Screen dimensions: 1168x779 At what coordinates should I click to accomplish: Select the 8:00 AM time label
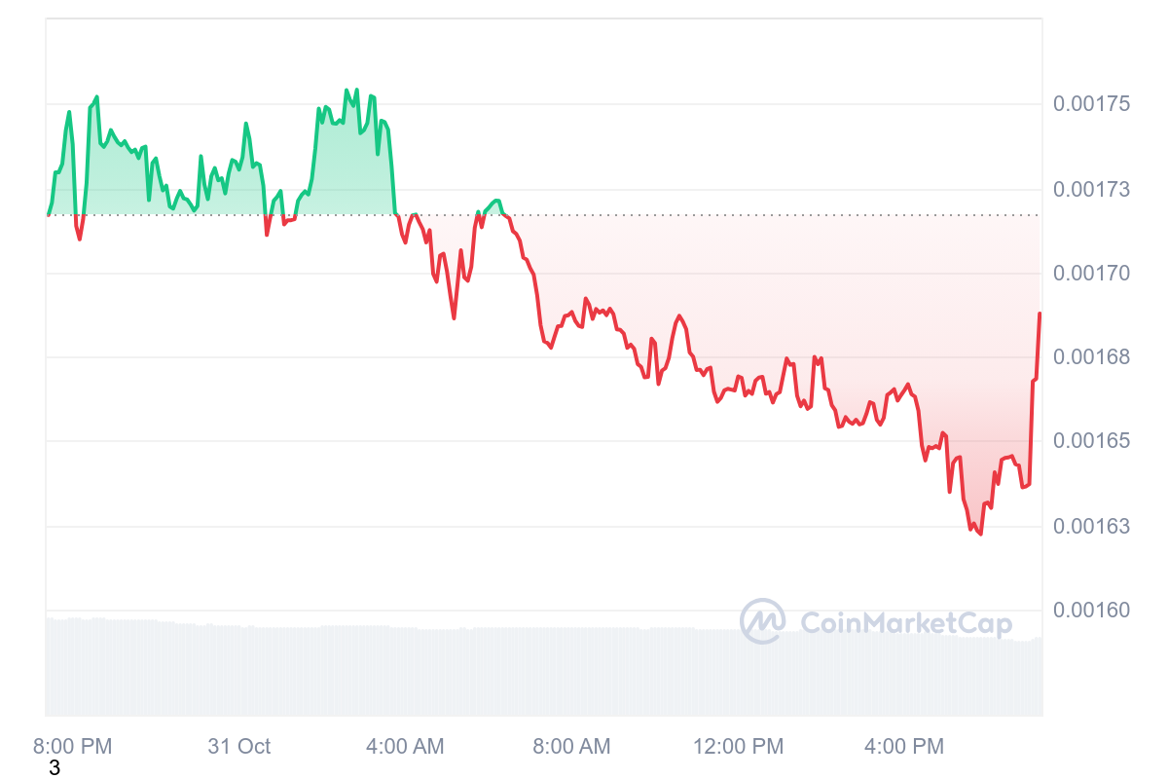pos(571,747)
